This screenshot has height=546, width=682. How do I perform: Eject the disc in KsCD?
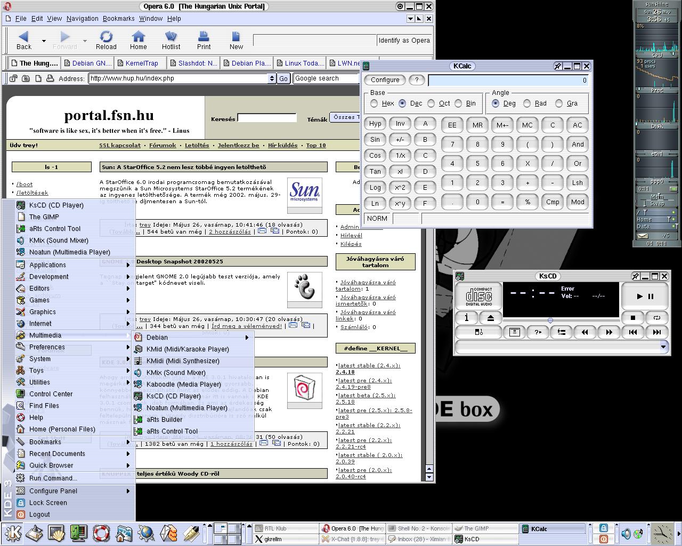(491, 318)
